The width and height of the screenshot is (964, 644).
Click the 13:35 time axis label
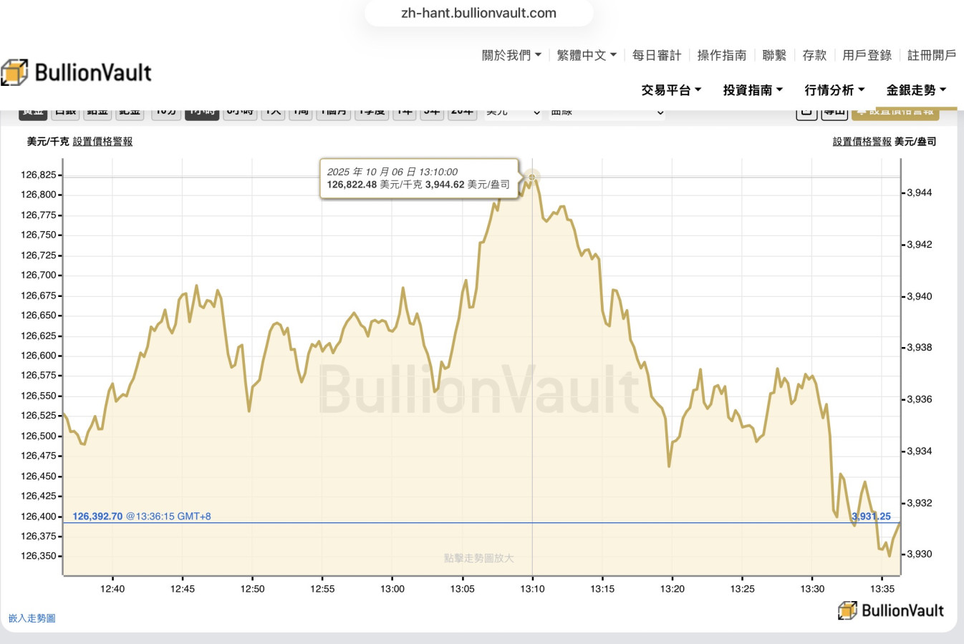[x=882, y=589]
